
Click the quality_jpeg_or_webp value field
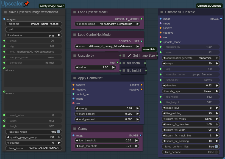point(34,137)
